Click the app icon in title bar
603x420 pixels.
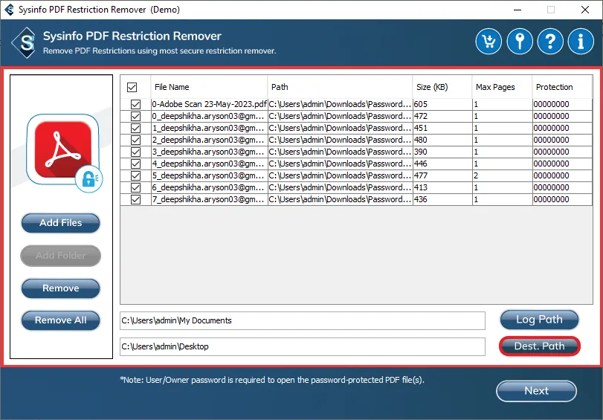pyautogui.click(x=9, y=10)
